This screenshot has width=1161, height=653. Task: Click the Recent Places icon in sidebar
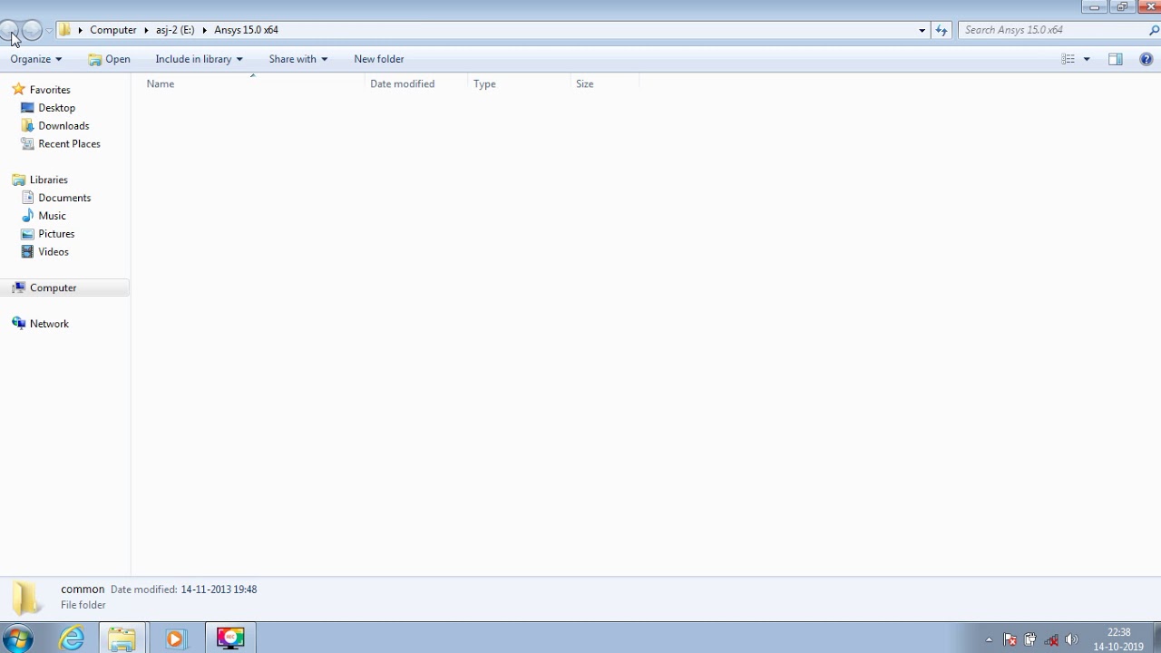click(27, 144)
